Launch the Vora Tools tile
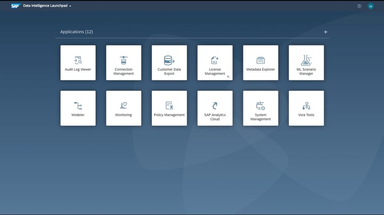 pos(306,108)
